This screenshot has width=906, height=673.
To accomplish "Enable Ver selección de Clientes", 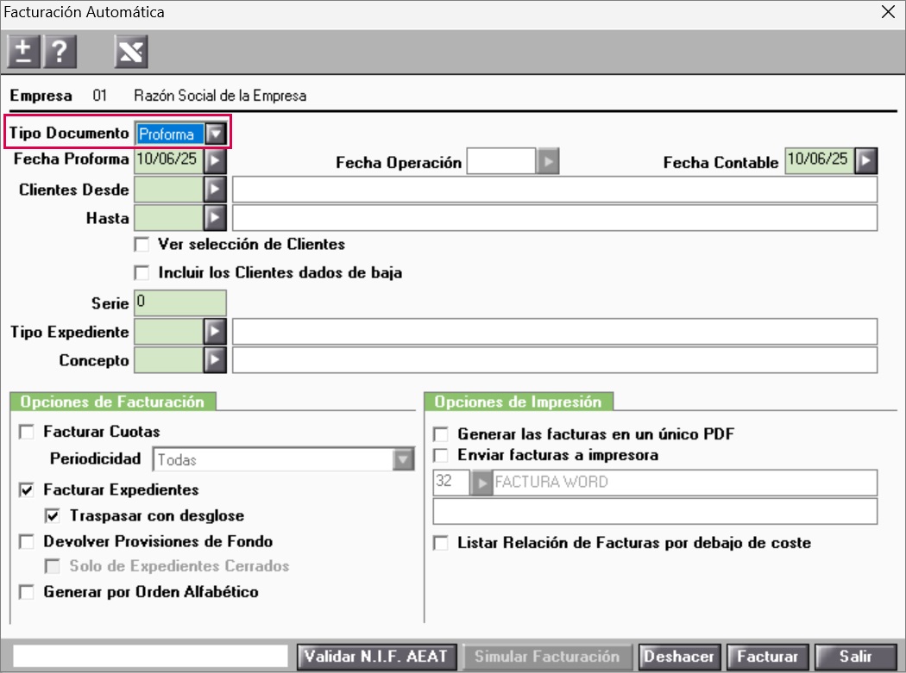I will click(x=142, y=244).
